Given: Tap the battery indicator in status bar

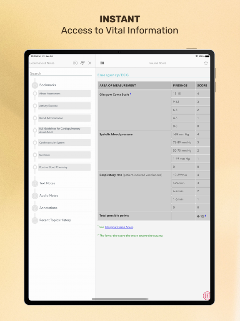Looking at the screenshot, I should coord(207,56).
